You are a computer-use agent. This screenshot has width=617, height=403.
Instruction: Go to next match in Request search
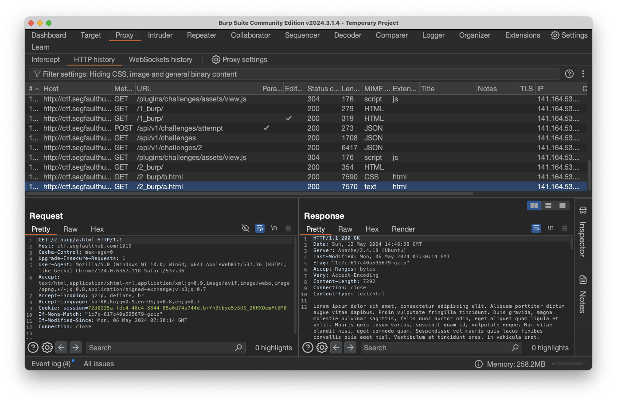pos(76,348)
